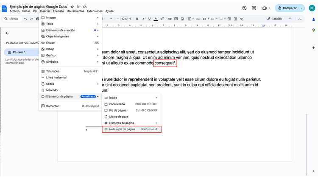Click the Compartir button
318x179 pixels.
click(287, 8)
